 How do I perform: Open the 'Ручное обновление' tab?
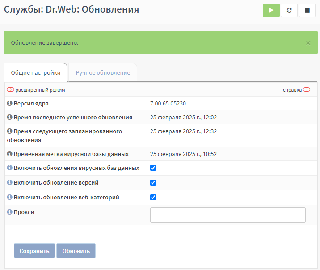[x=103, y=73]
